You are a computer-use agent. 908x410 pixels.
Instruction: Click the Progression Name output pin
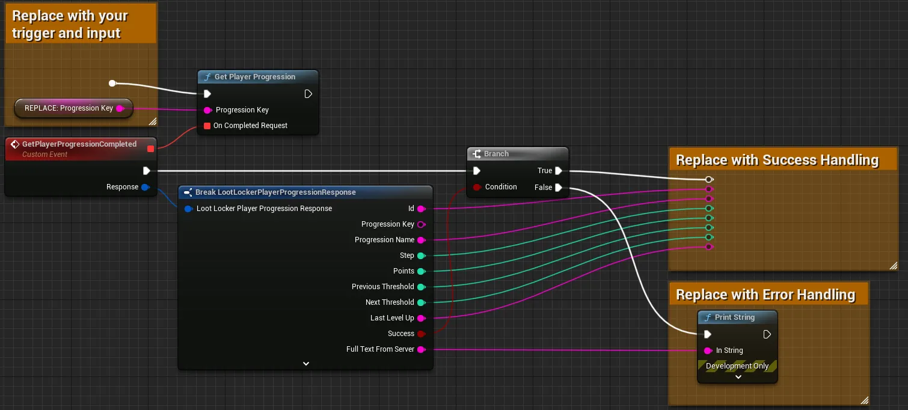pos(421,240)
